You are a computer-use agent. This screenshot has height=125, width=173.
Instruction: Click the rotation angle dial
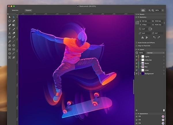150,29
